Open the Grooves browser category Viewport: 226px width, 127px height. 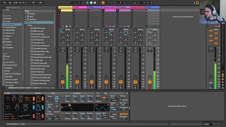[x=8, y=45]
